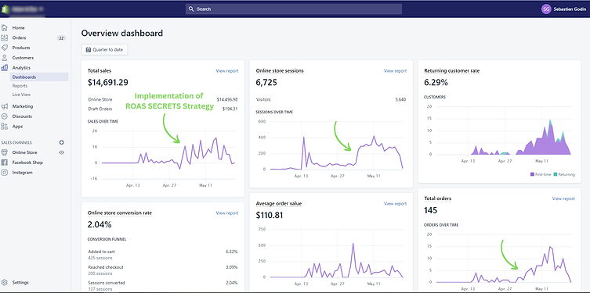Viewport: 590px width, 293px height.
Task: Open Orders via its inbox icon
Action: [x=5, y=38]
